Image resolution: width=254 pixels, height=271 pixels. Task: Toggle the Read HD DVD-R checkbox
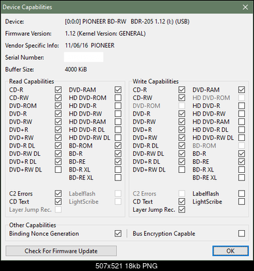[x=118, y=106]
